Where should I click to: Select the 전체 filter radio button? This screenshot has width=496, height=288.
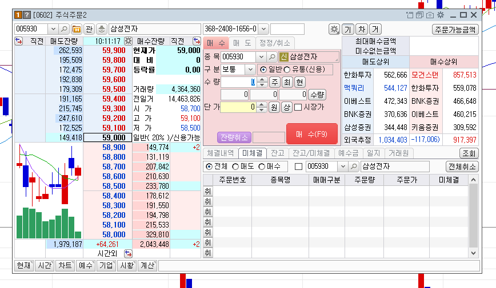[209, 167]
